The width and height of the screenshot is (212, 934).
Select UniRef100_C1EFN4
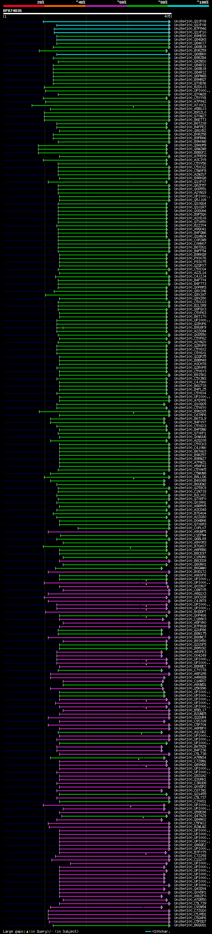[x=190, y=535]
